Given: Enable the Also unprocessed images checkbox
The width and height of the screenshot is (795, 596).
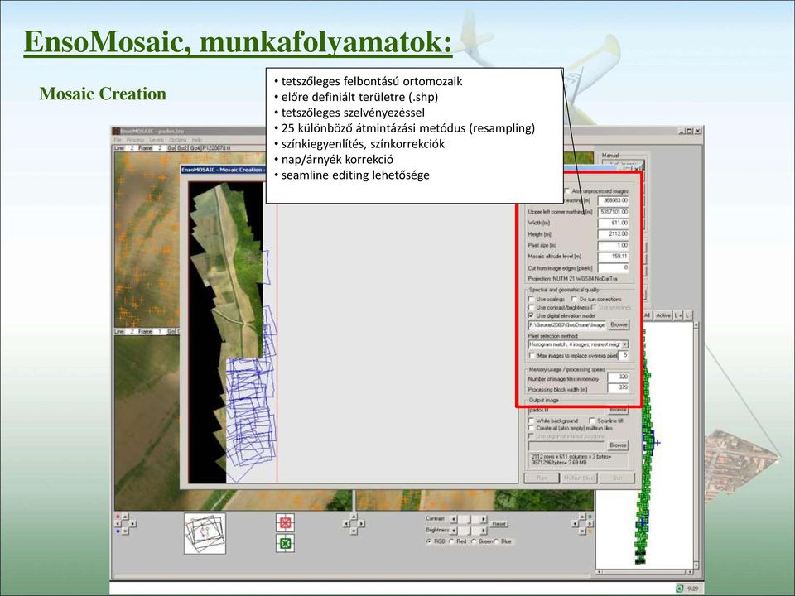Looking at the screenshot, I should tap(566, 191).
